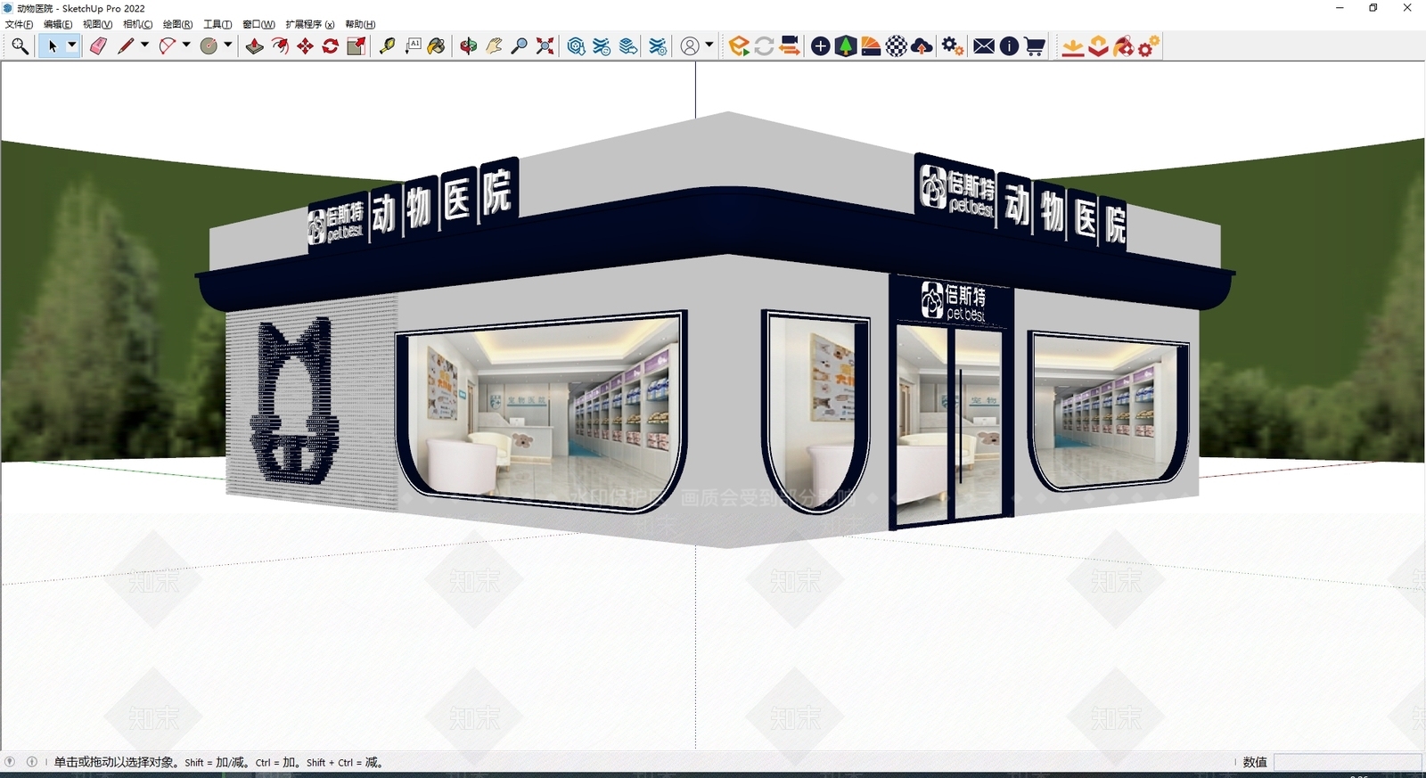1426x778 pixels.
Task: Pick the Move tool with red arrows
Action: (x=305, y=46)
